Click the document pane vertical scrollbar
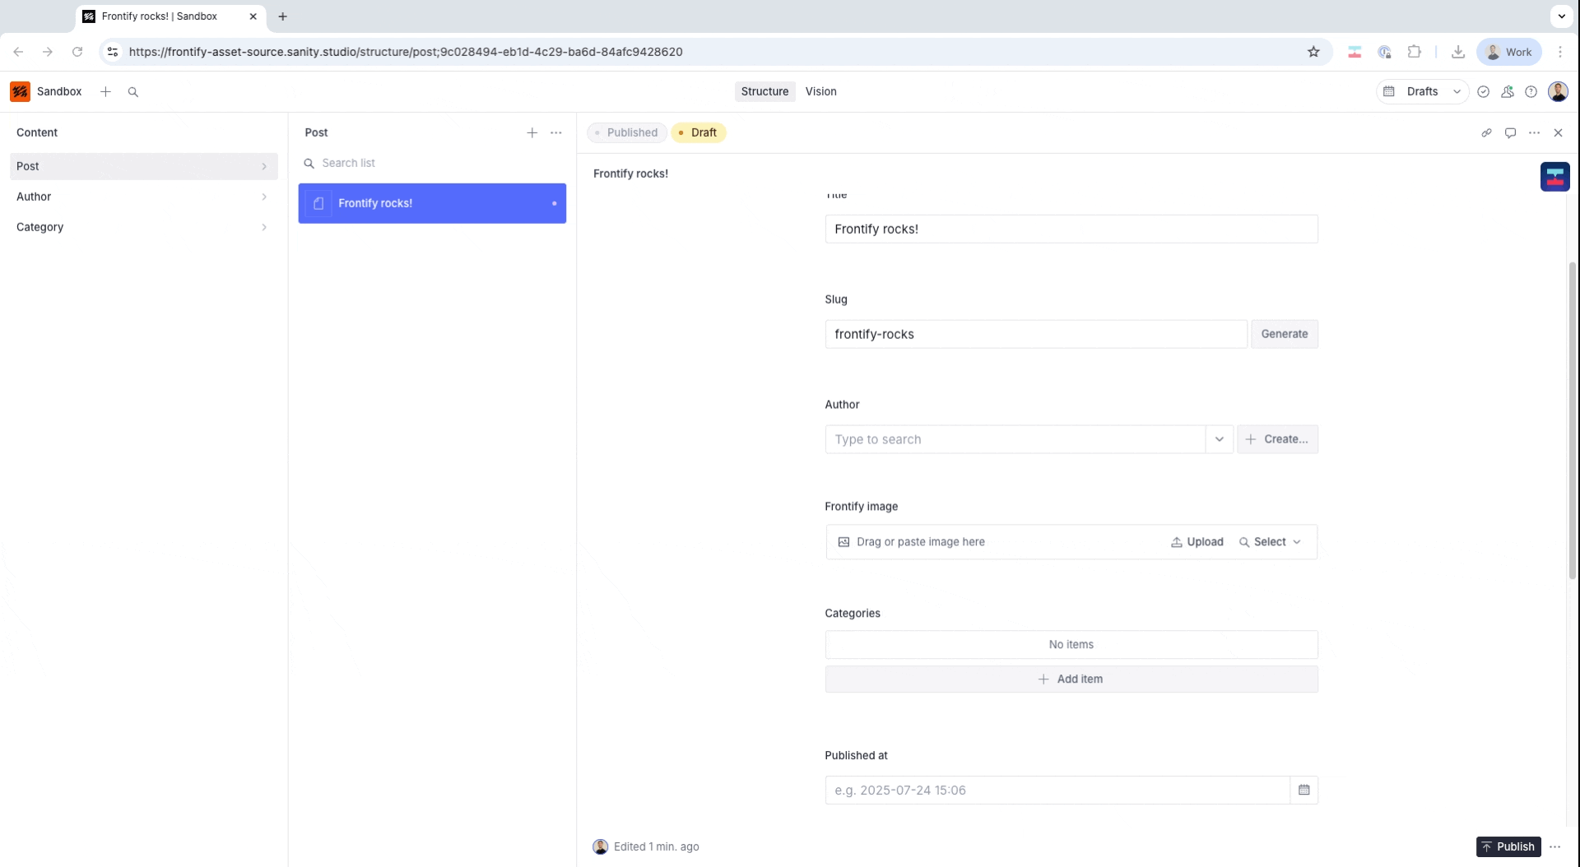This screenshot has width=1580, height=867. [1573, 420]
